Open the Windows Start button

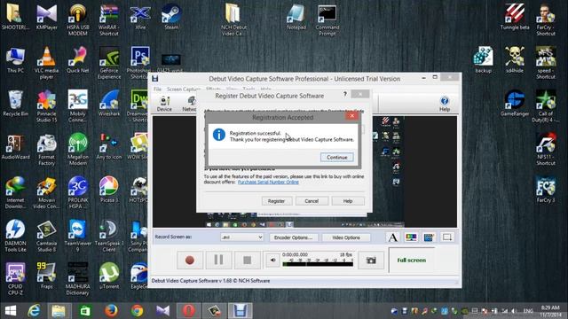pyautogui.click(x=11, y=311)
